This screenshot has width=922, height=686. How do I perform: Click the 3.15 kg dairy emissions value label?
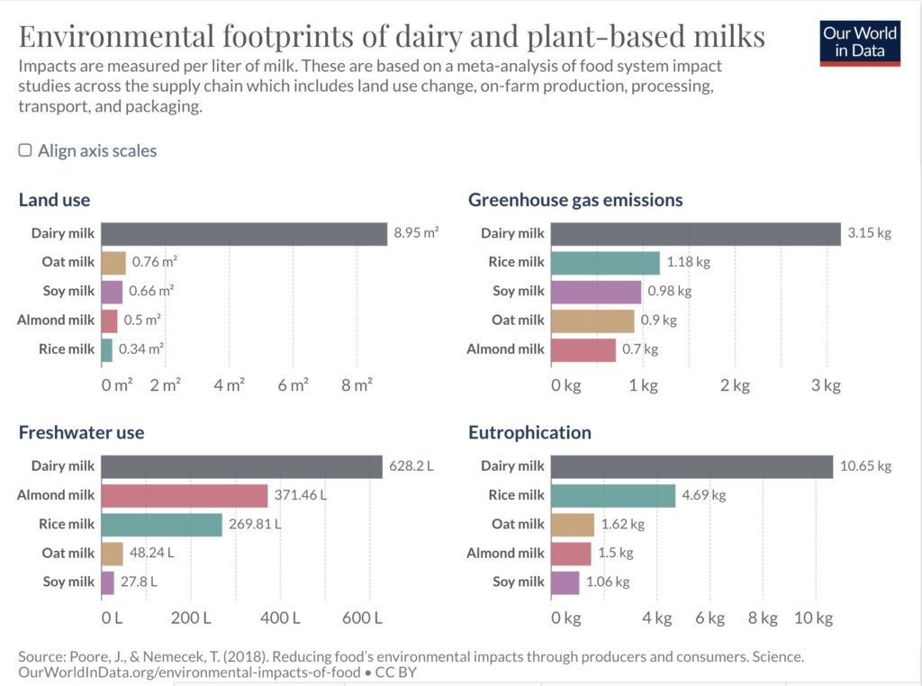[869, 233]
